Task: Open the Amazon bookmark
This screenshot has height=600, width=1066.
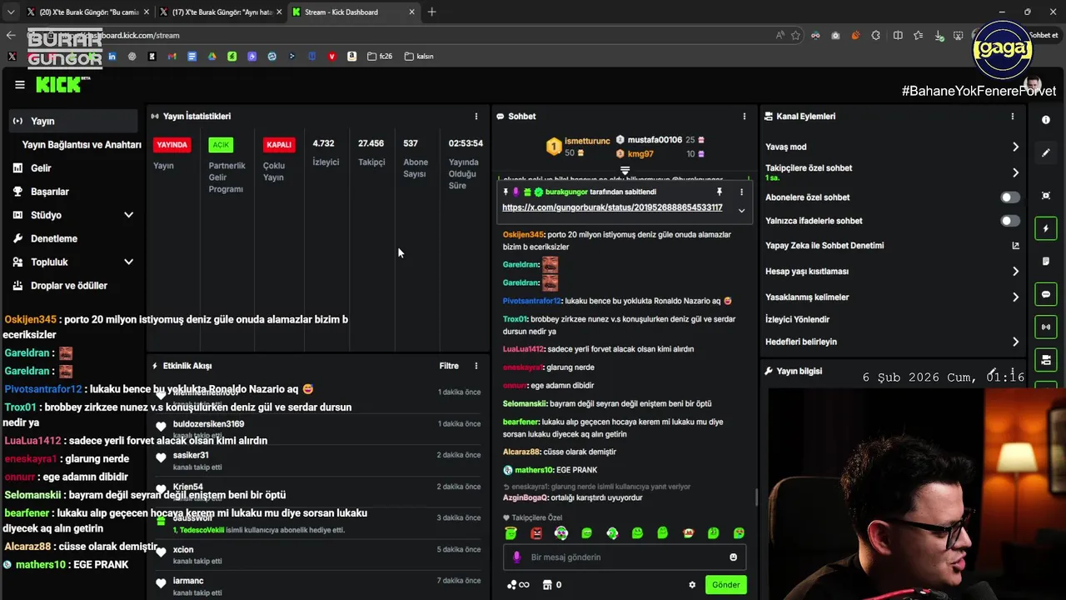Action: [352, 57]
